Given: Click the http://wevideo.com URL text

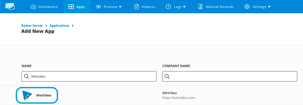Looking at the screenshot, I should point(179,98).
